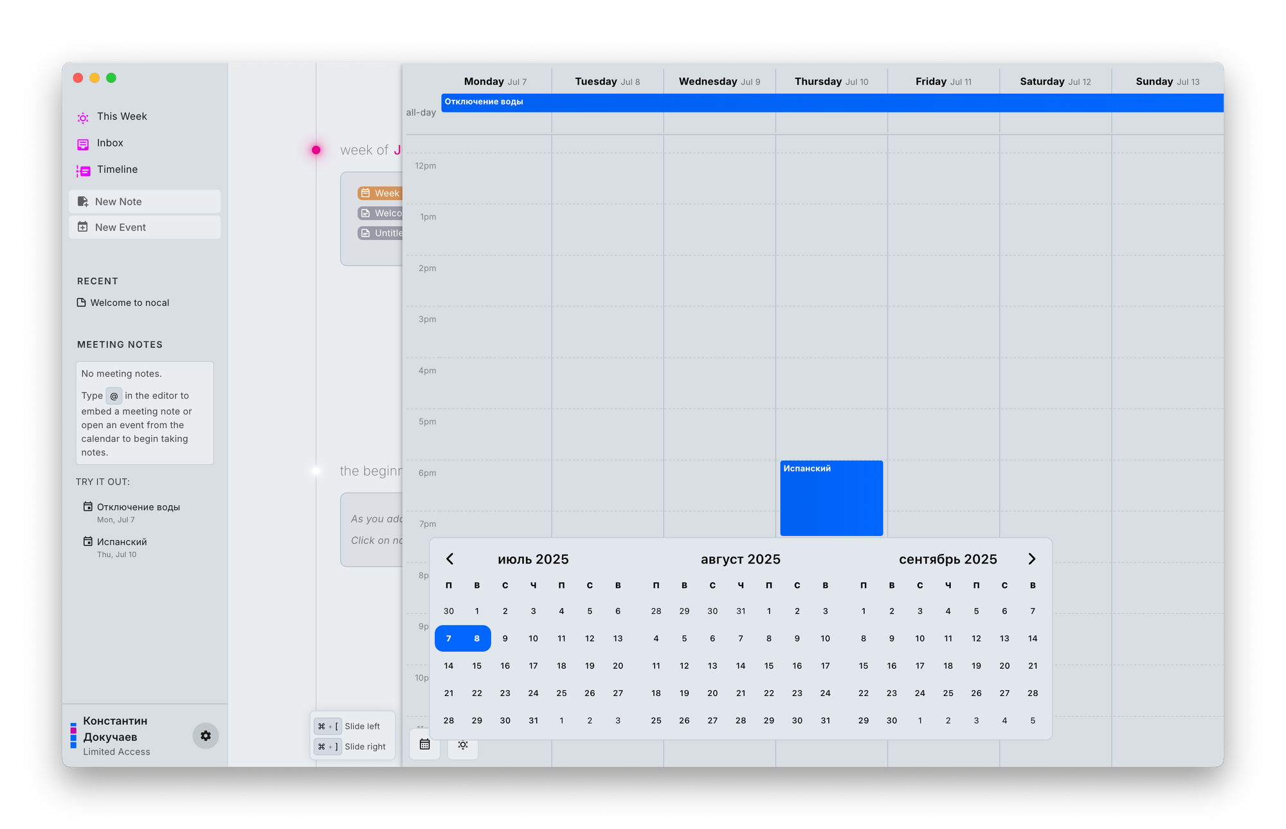The image size is (1286, 829).
Task: Open settings gear next to user name
Action: click(206, 736)
